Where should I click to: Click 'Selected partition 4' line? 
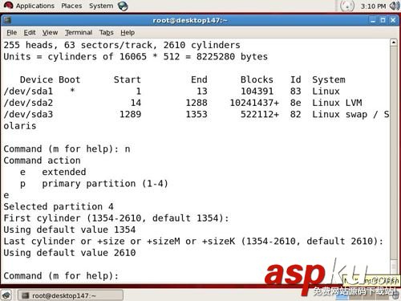(x=59, y=206)
